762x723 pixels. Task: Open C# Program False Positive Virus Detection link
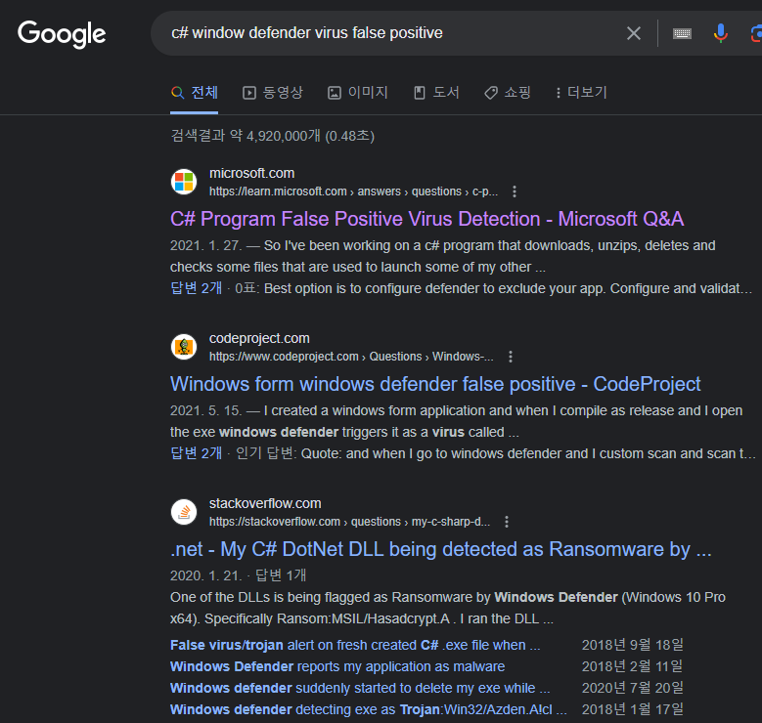click(x=427, y=219)
